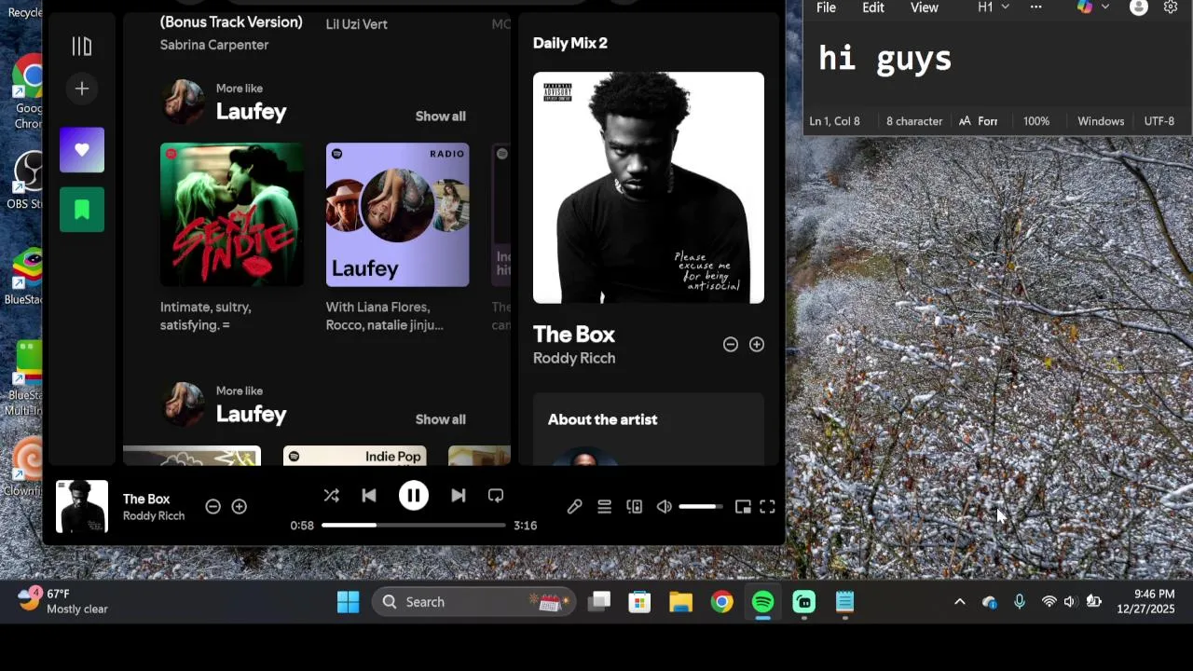
Task: Open Your Library in Spotify's sidebar
Action: point(82,46)
